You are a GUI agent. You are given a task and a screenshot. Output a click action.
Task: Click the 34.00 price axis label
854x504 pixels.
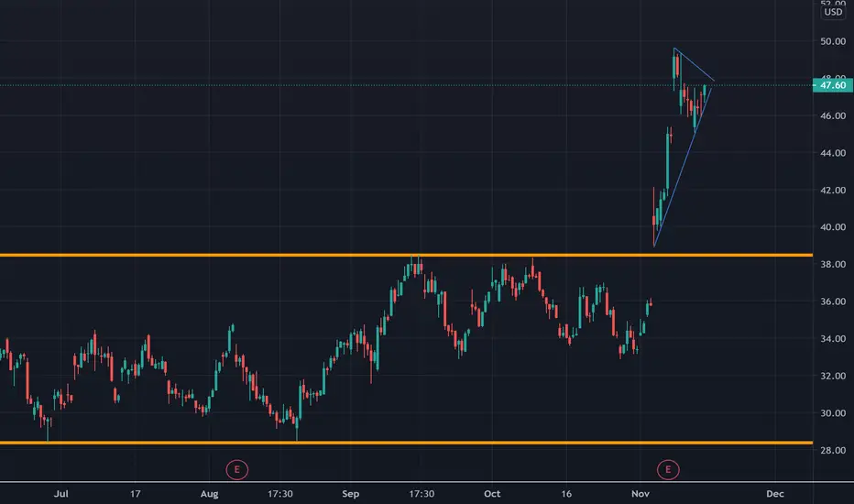click(833, 339)
